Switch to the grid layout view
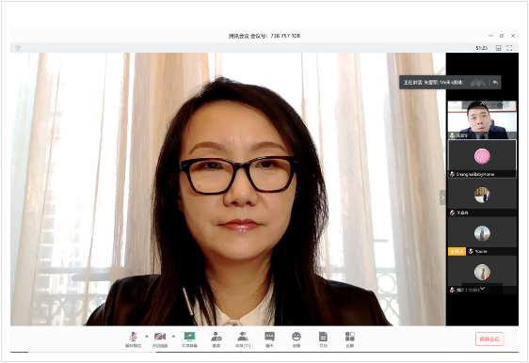This screenshot has width=529, height=363. (x=498, y=48)
